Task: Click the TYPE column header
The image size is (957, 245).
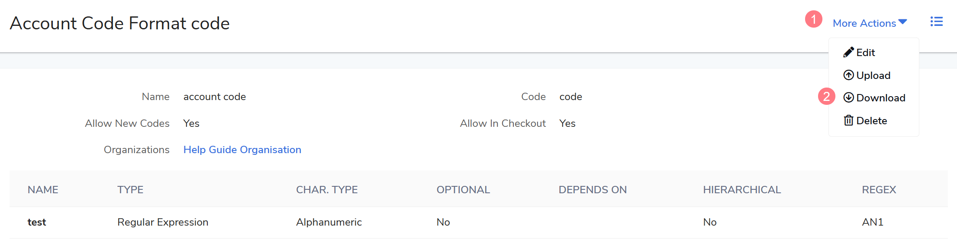Action: point(130,190)
